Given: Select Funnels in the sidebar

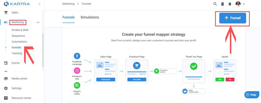Looking at the screenshot, I should [16, 48].
